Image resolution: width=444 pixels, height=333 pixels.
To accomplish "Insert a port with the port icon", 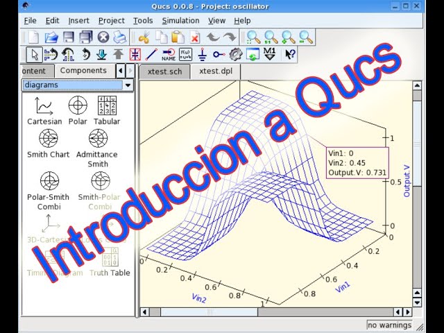I will click(x=219, y=54).
